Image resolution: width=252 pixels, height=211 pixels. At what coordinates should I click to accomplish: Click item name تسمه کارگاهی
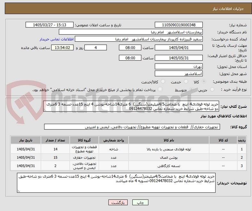169,166
